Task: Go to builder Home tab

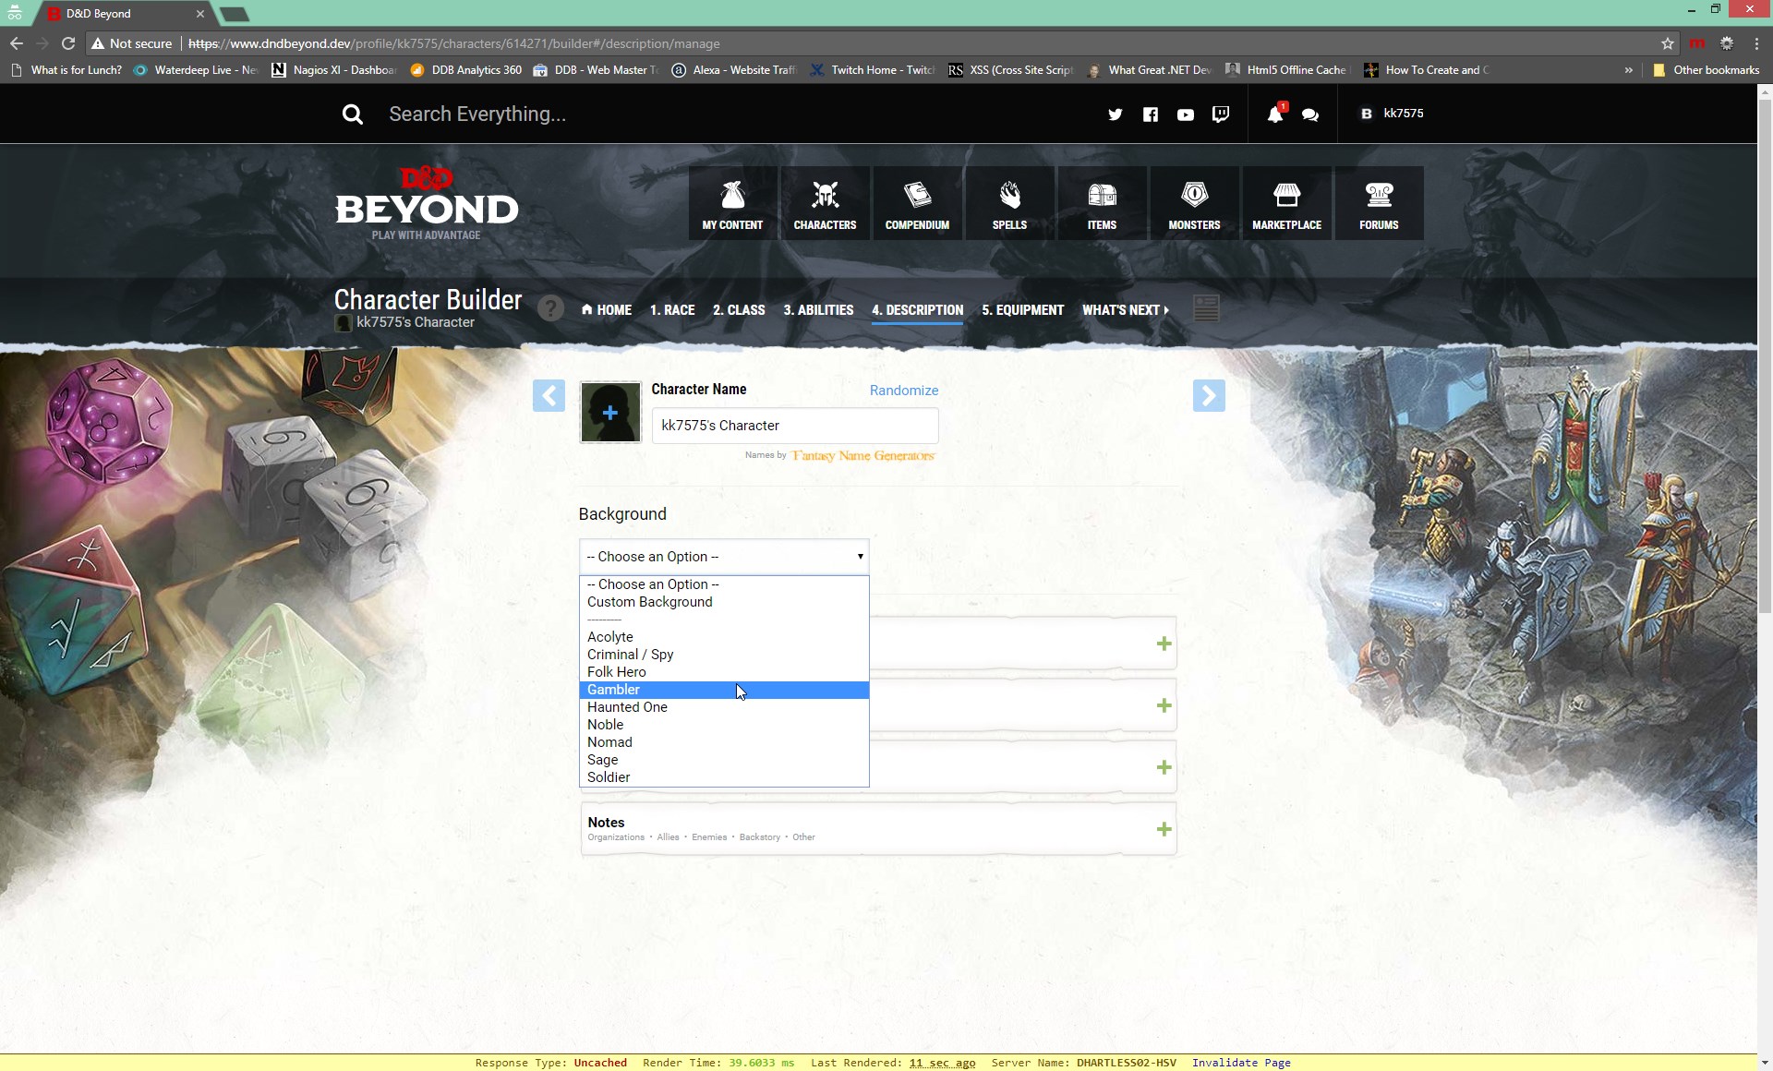Action: (607, 310)
